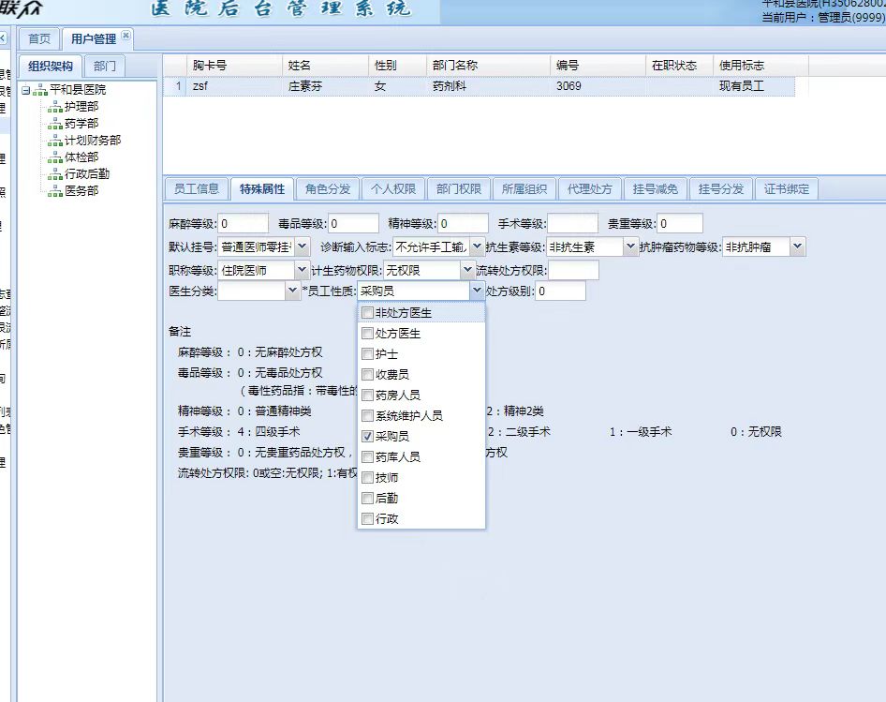Sort by the 在职状态 column header

[679, 66]
